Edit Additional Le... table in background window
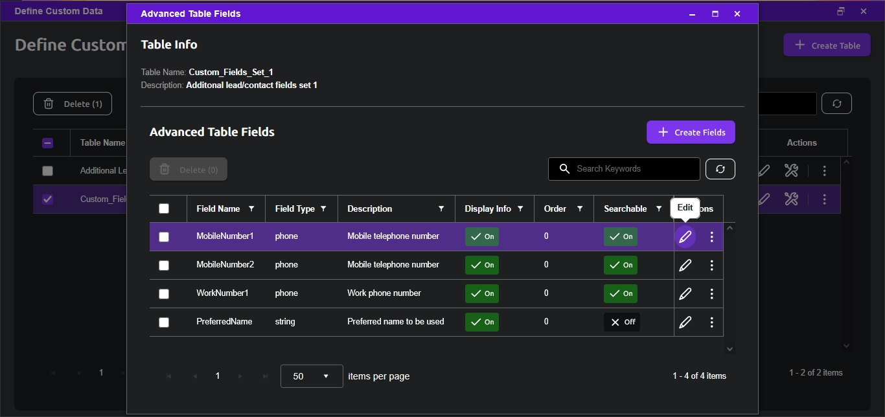Image resolution: width=885 pixels, height=417 pixels. point(764,170)
